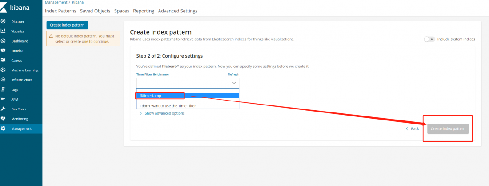Click Refresh link above dropdown
This screenshot has height=186, width=489.
click(x=233, y=74)
